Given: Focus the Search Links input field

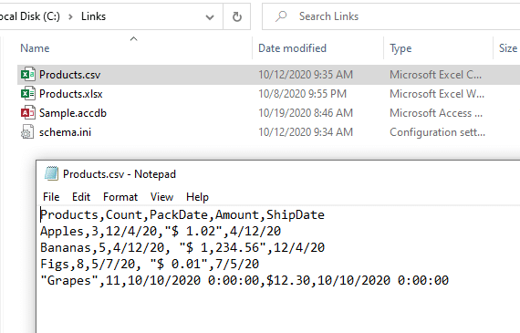Looking at the screenshot, I should tap(391, 16).
